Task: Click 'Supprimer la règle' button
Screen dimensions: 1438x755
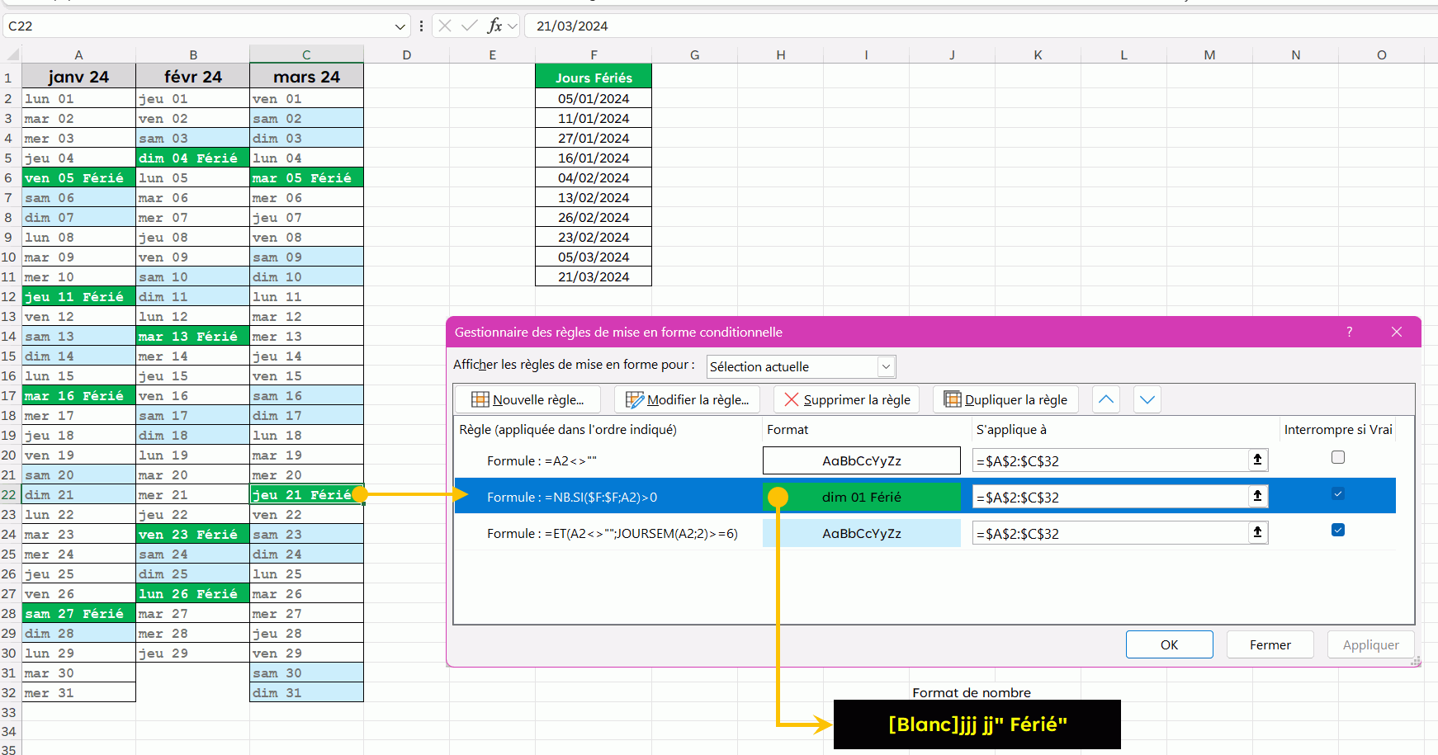Action: click(x=847, y=399)
